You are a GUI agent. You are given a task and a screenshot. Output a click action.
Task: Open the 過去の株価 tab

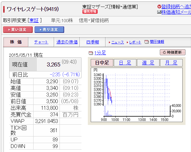pos(67,42)
